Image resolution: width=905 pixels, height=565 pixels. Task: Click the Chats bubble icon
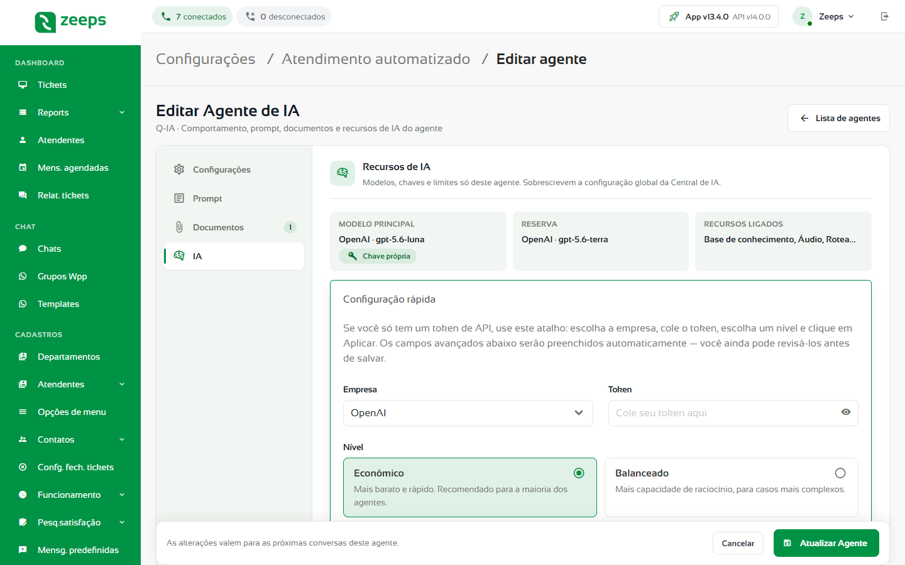click(23, 249)
